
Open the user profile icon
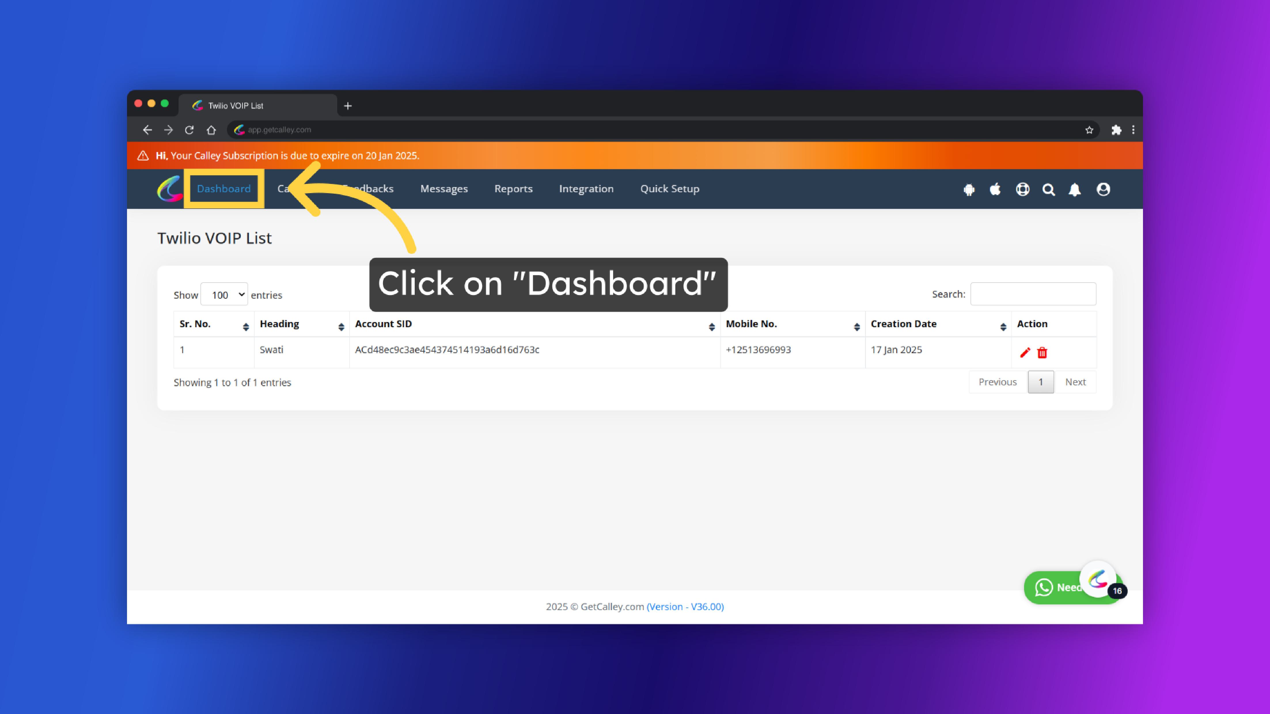tap(1103, 189)
